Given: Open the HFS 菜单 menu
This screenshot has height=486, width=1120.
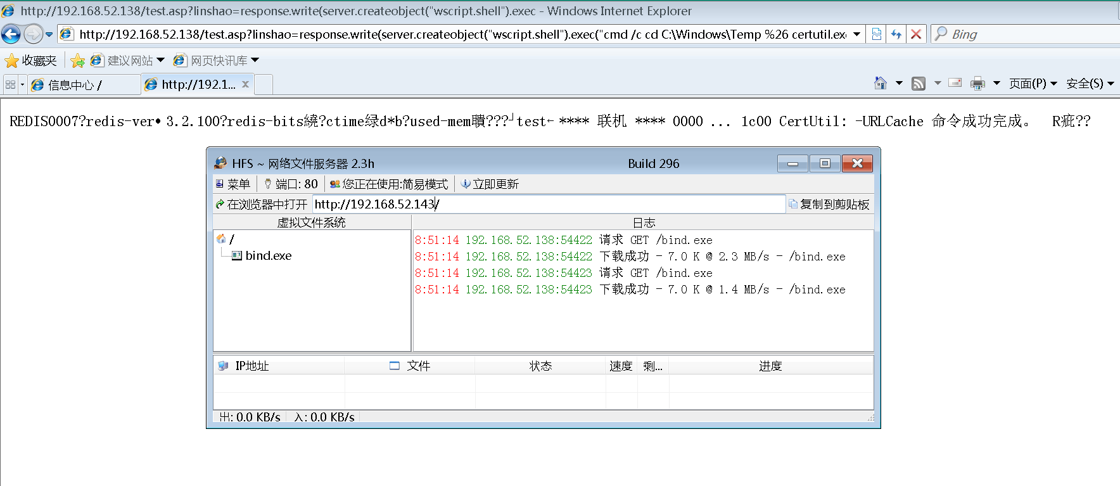Looking at the screenshot, I should click(232, 184).
